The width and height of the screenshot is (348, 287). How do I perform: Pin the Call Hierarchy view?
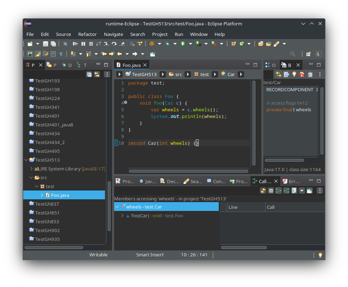(310, 190)
